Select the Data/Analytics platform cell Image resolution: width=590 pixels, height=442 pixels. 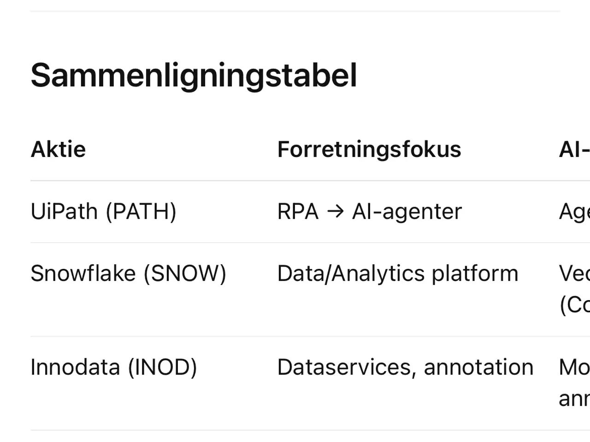coord(397,273)
